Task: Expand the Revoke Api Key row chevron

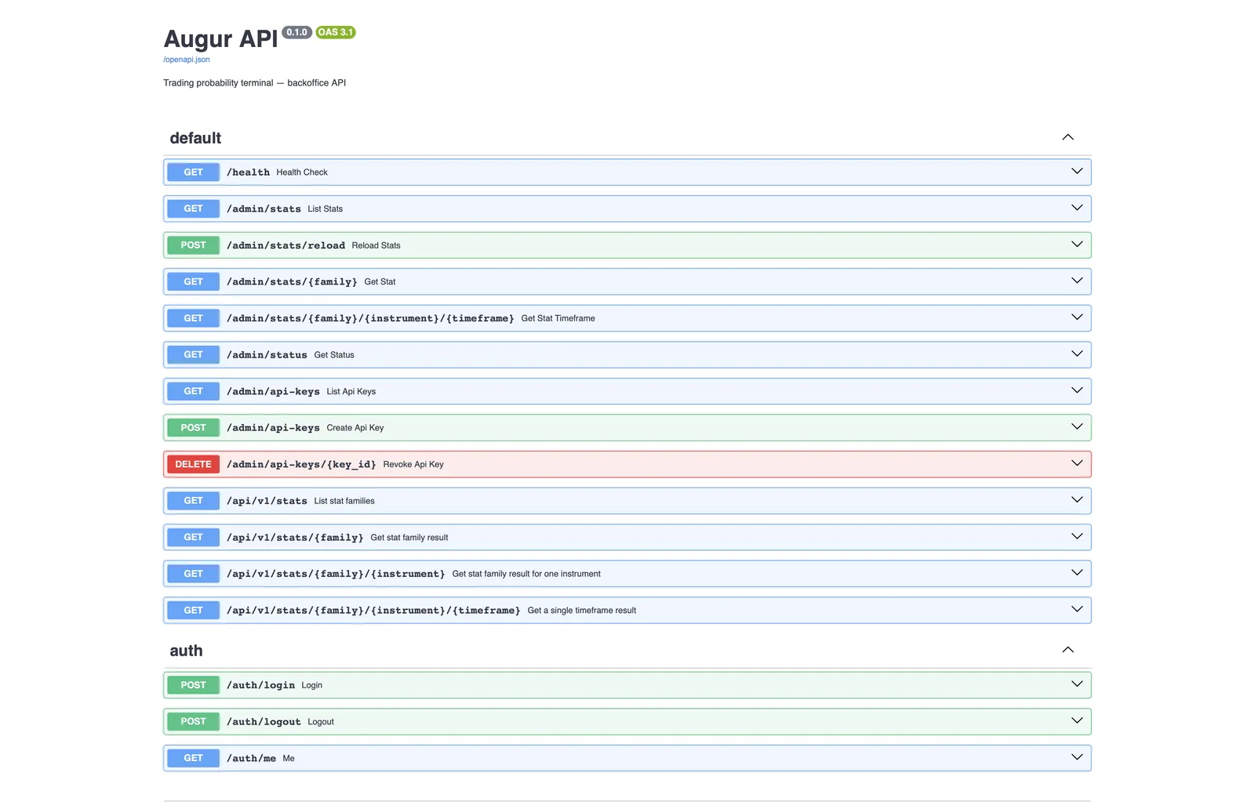Action: click(1077, 463)
